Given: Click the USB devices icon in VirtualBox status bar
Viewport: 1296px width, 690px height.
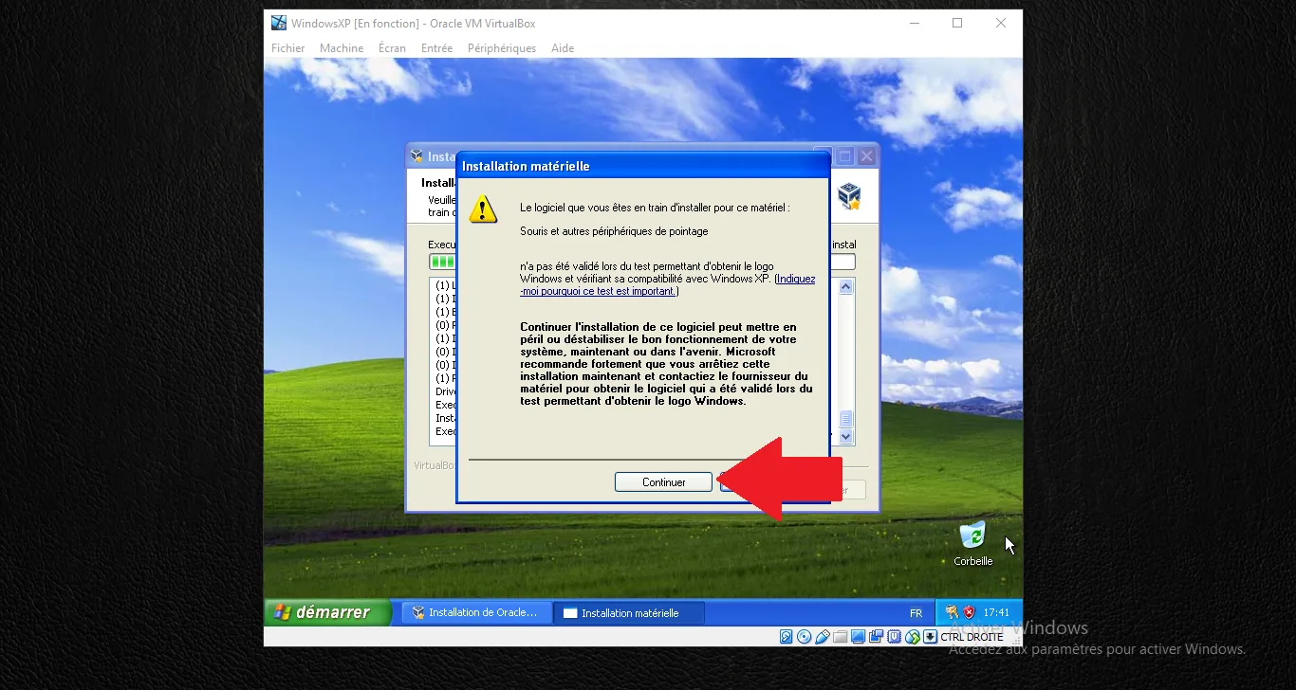Looking at the screenshot, I should [822, 636].
